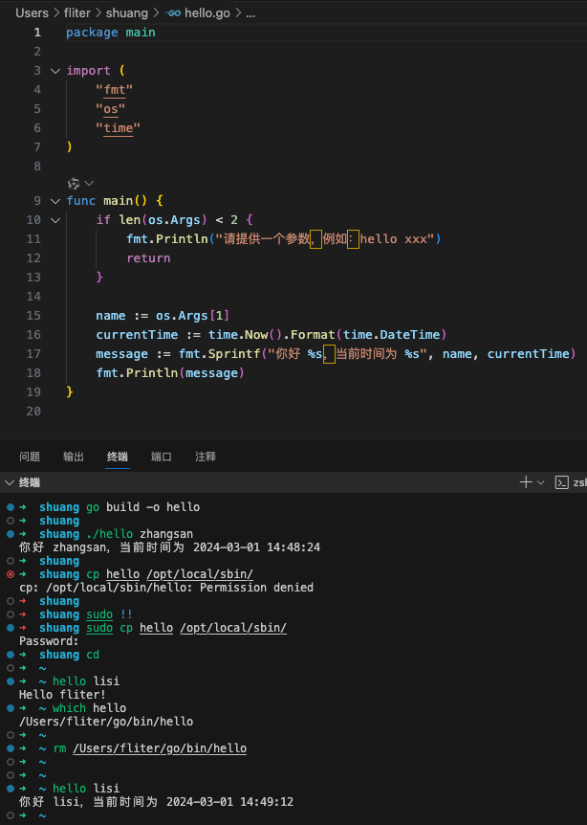Open the code lens dropdown chevron above main
587x825 pixels.
(89, 183)
